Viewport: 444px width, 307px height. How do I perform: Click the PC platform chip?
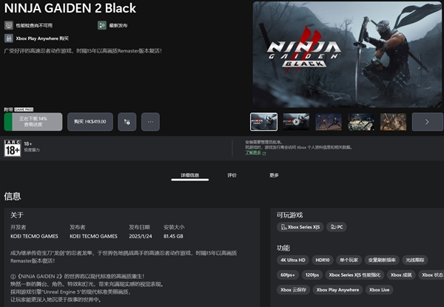tap(337, 227)
